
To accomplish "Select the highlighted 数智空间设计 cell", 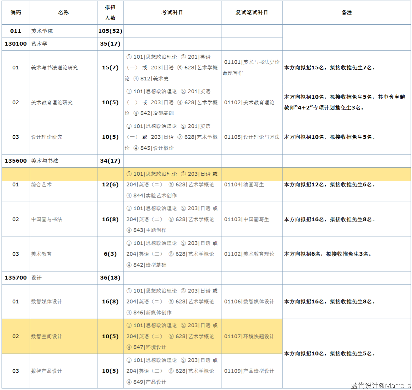I will [x=47, y=337].
